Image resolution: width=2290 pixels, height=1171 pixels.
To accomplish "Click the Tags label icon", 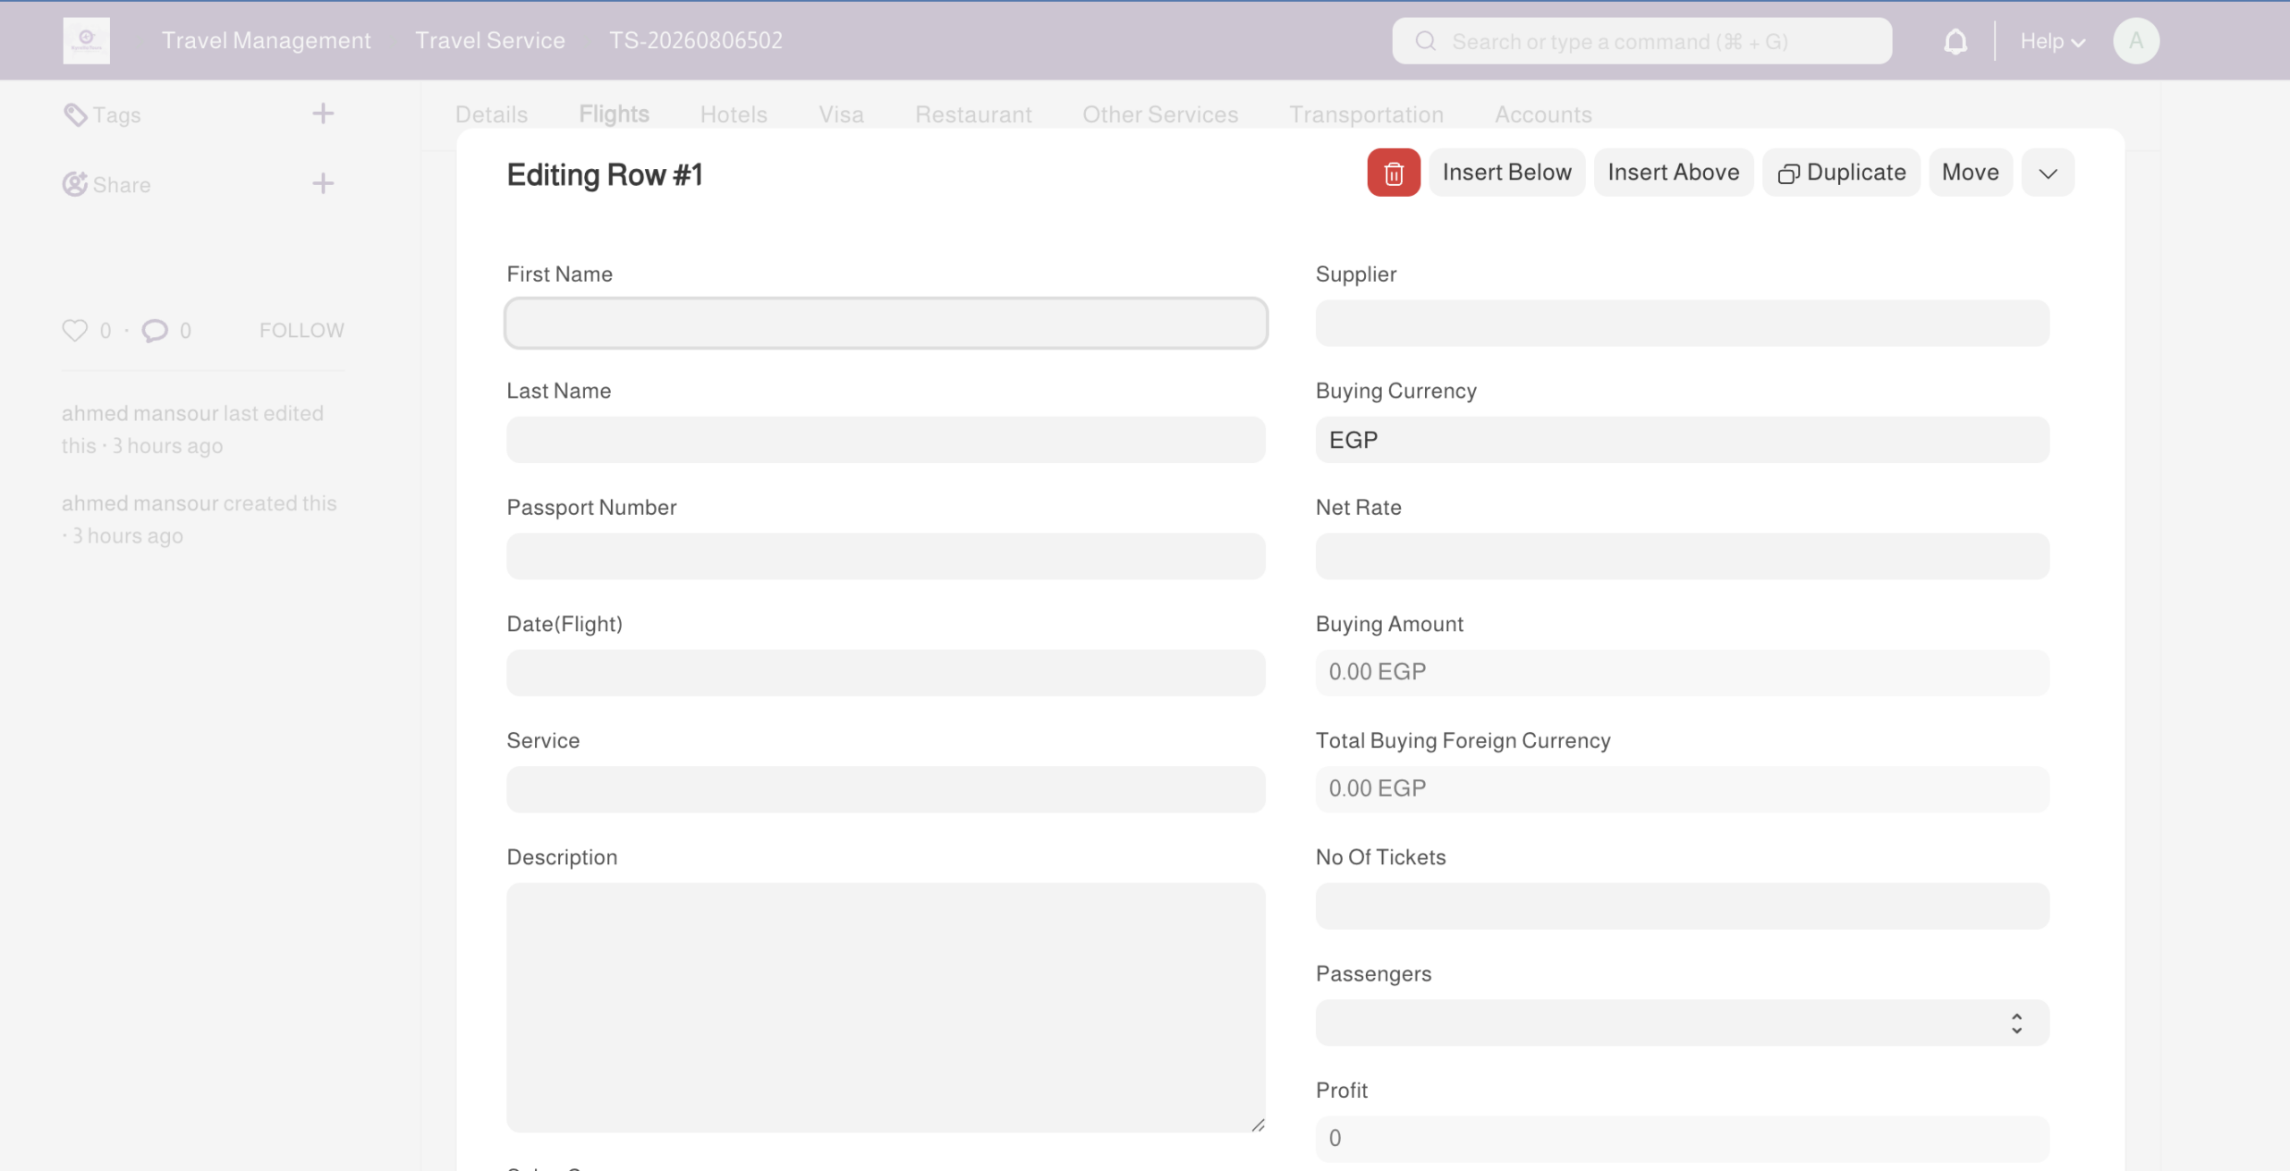I will click(x=75, y=114).
